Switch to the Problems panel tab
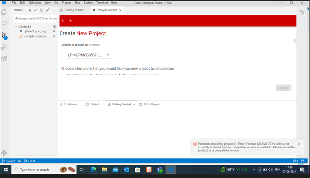 coord(68,104)
